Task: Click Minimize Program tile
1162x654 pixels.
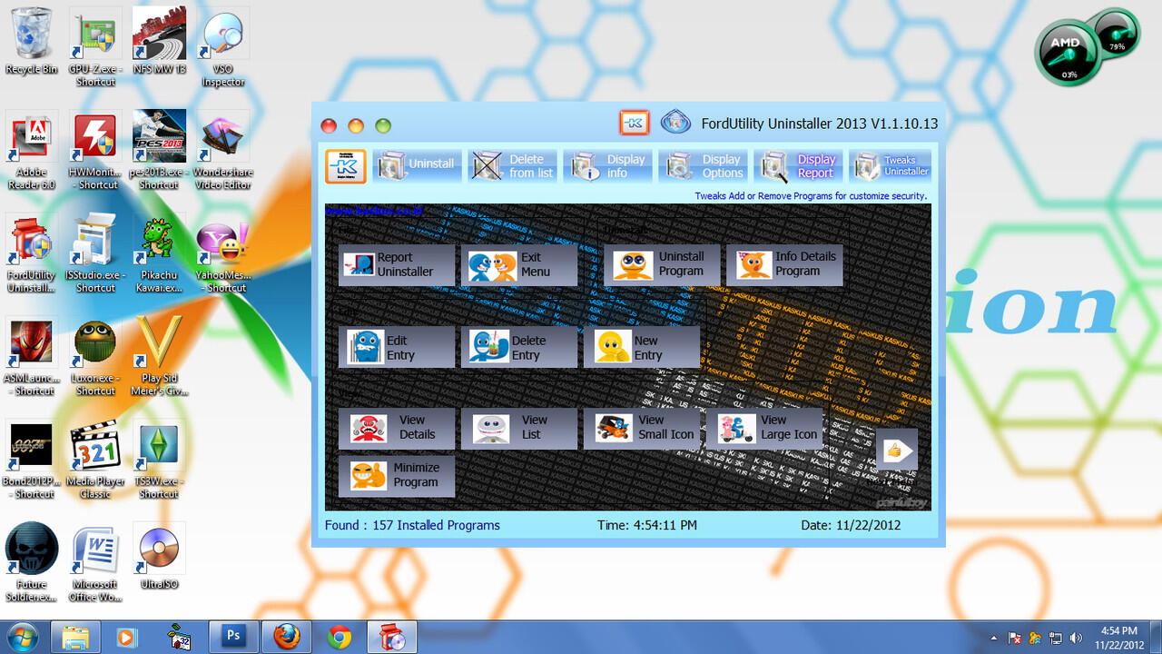Action: click(x=397, y=475)
